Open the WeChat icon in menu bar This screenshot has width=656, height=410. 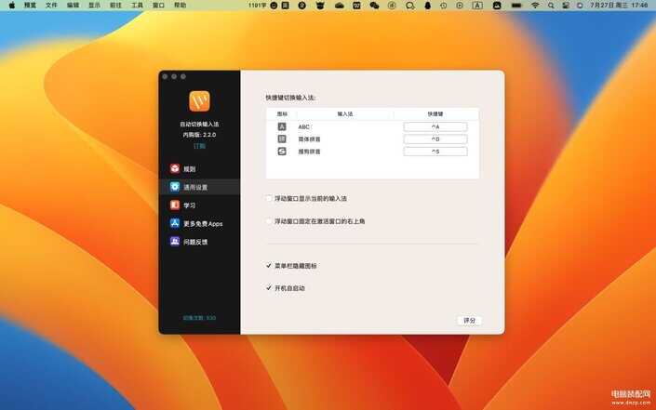[374, 6]
